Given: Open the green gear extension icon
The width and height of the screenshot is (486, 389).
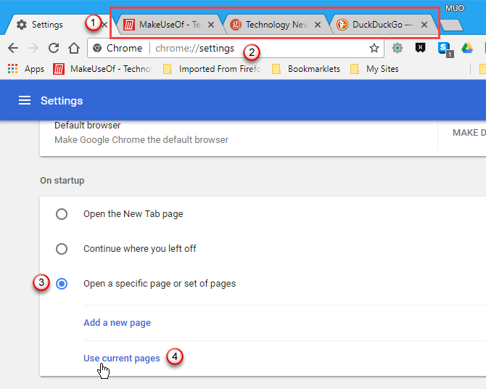Looking at the screenshot, I should [x=398, y=48].
